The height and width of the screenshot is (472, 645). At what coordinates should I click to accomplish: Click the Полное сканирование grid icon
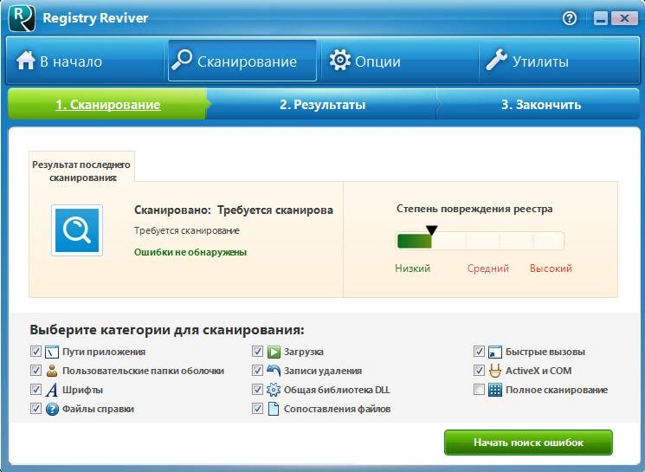pos(495,390)
